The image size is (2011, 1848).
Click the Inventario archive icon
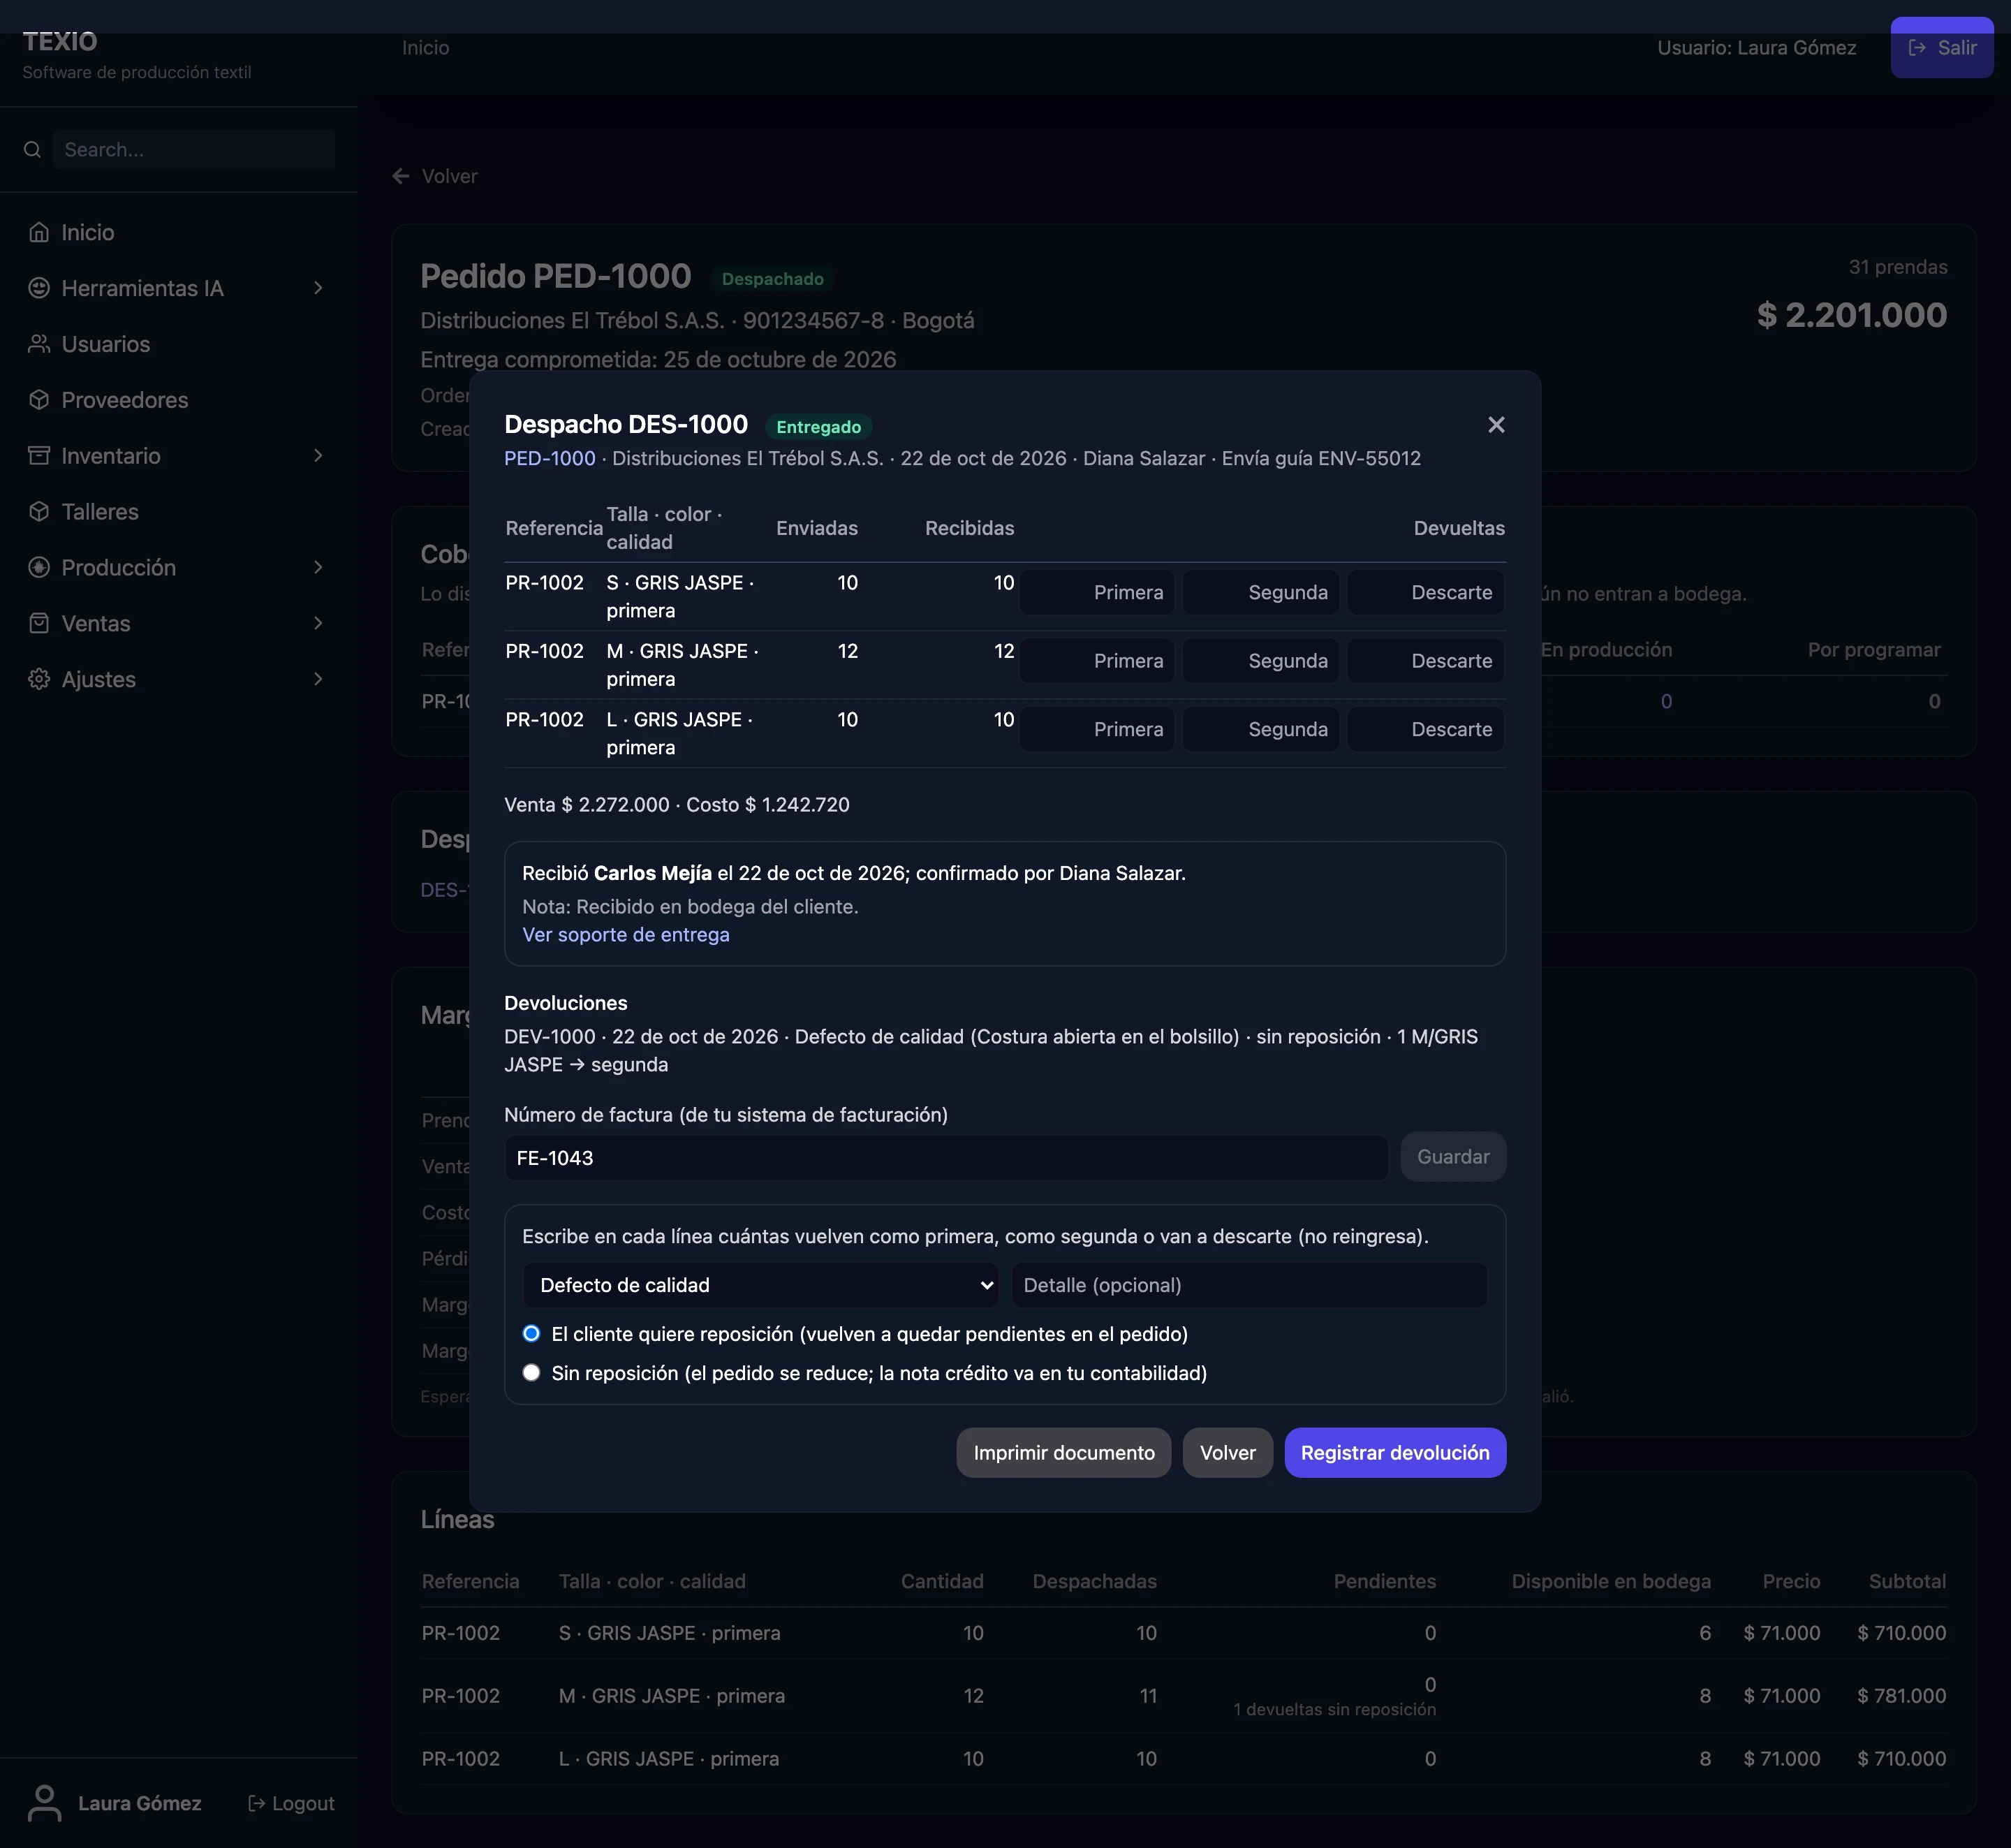click(x=39, y=456)
